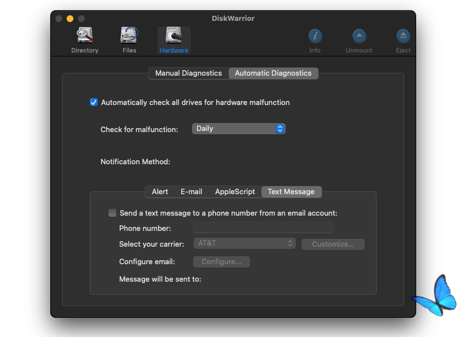Switch to the Alert notification tab
Screen dimensions: 476x337
point(160,191)
